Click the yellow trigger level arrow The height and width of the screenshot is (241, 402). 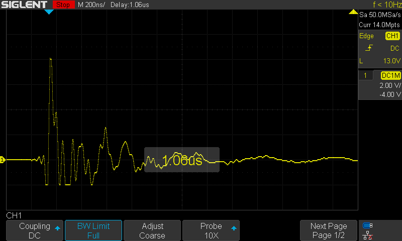click(x=353, y=12)
